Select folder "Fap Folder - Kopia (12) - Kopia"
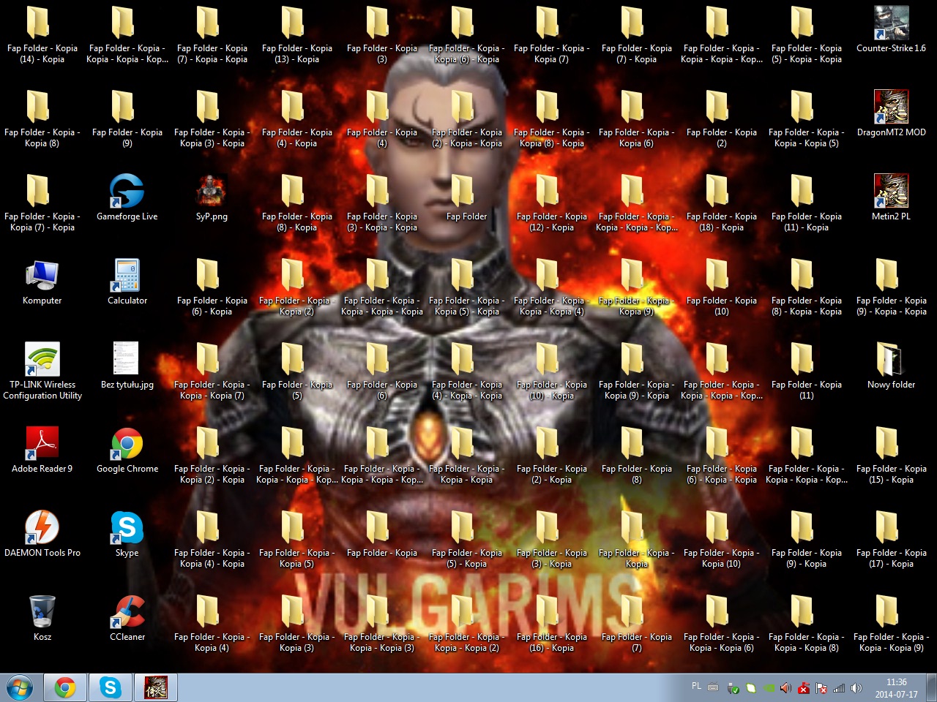Viewport: 937px width, 702px height. pos(551,203)
